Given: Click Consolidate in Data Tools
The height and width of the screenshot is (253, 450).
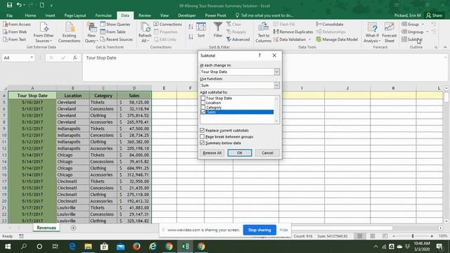Looking at the screenshot, I should pos(330,25).
